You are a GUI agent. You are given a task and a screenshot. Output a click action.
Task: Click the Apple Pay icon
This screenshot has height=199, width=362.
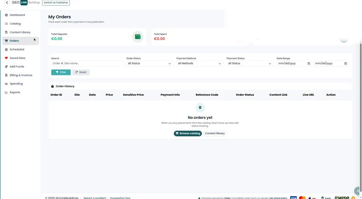[312, 198]
